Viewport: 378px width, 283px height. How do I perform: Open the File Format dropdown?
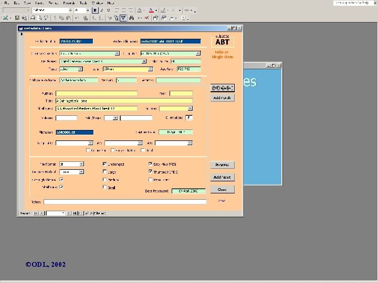click(x=81, y=164)
